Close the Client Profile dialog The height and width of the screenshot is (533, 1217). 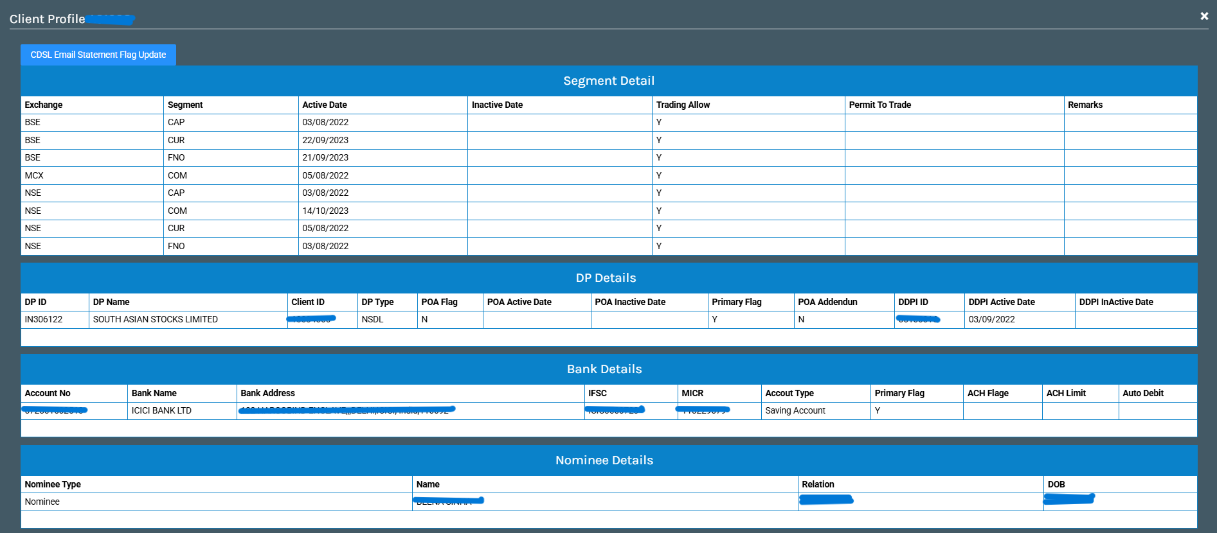coord(1203,16)
